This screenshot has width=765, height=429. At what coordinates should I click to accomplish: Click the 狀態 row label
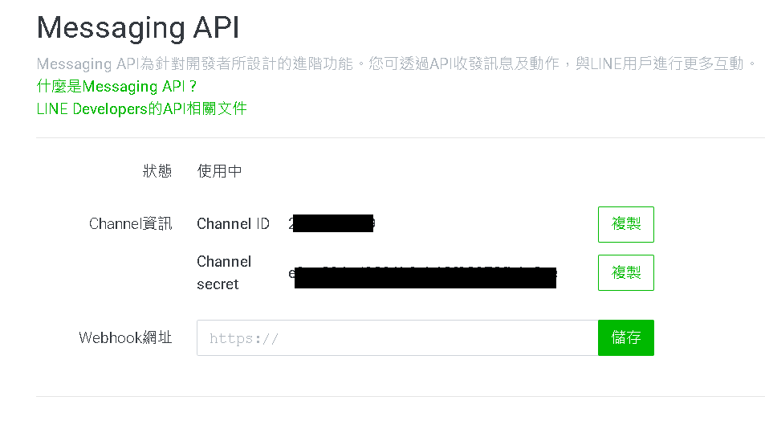(x=157, y=171)
